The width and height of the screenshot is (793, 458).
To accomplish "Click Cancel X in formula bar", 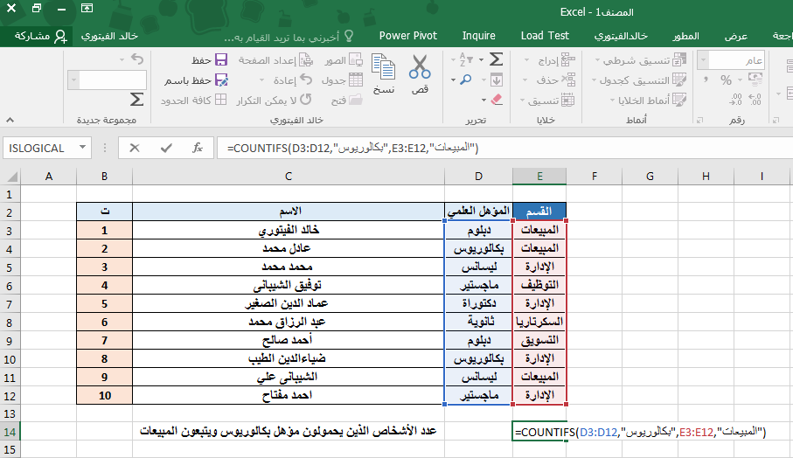I will coord(134,148).
